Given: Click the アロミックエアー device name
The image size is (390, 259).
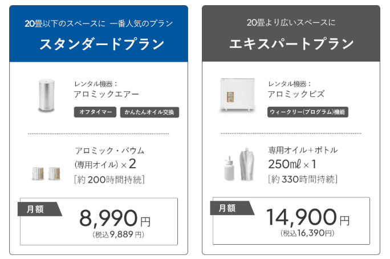Looking at the screenshot, I should coord(106,94).
